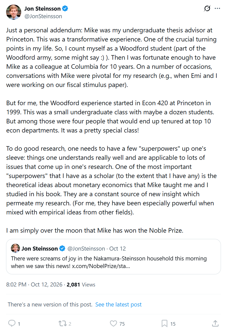This screenshot has height=332, width=227.
Task: Click the verified badge in quoted post
Action: click(x=62, y=249)
